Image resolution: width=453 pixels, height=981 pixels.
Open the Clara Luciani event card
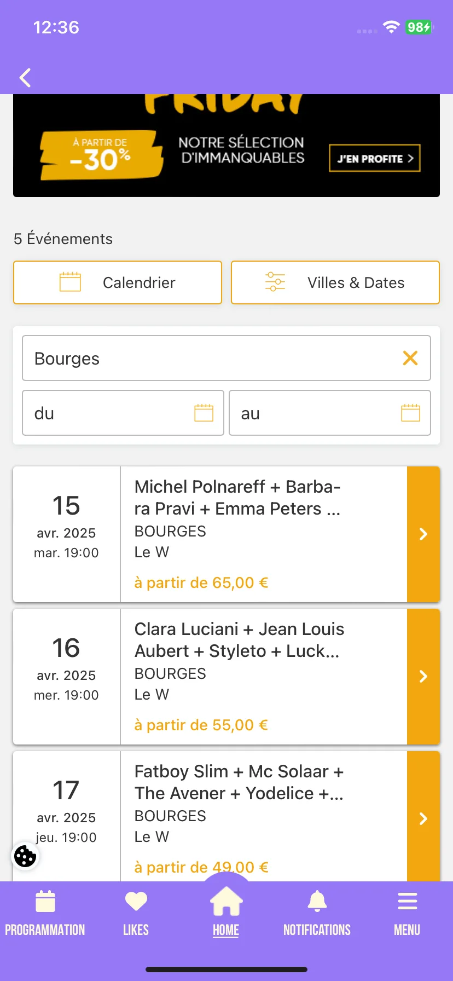click(226, 677)
